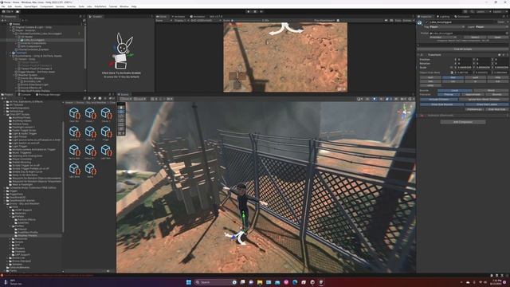Open the cloud services icon in toolbar
Screen dimensions: 510x287
[x=18, y=11]
